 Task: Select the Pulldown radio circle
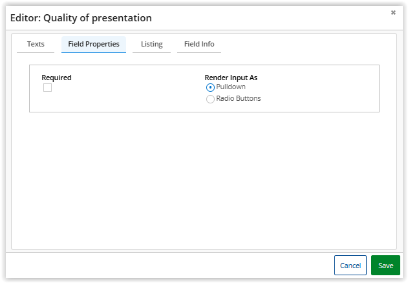pos(210,88)
